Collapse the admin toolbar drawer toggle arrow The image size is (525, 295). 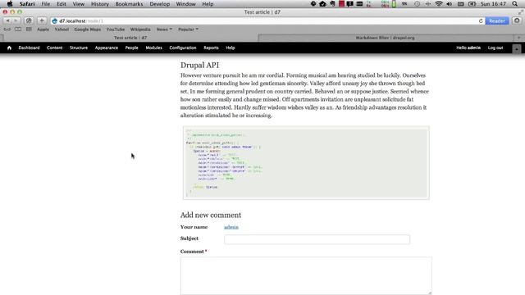517,49
